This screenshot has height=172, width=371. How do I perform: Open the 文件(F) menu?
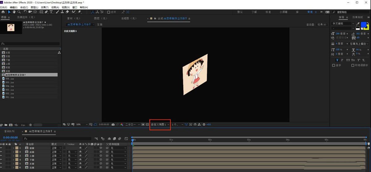(x=4, y=7)
